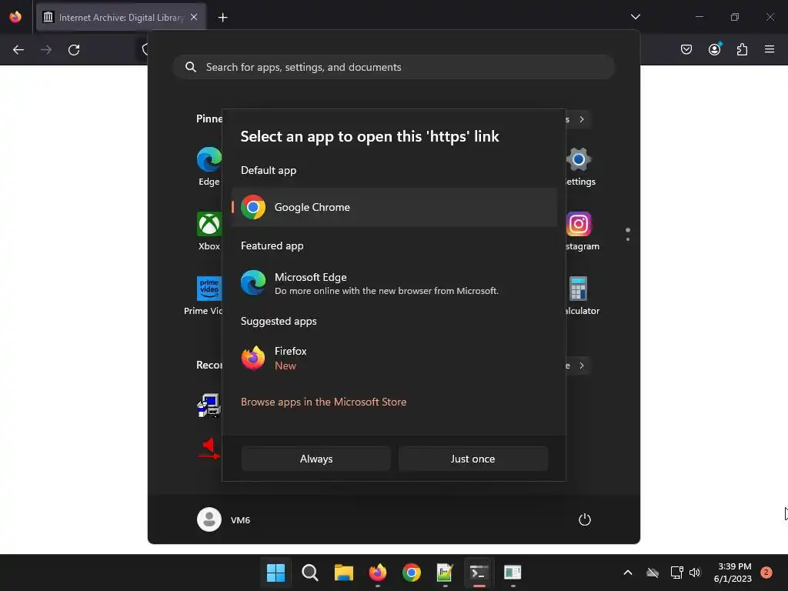788x591 pixels.
Task: Close the Internet Archive tab
Action: pyautogui.click(x=194, y=17)
